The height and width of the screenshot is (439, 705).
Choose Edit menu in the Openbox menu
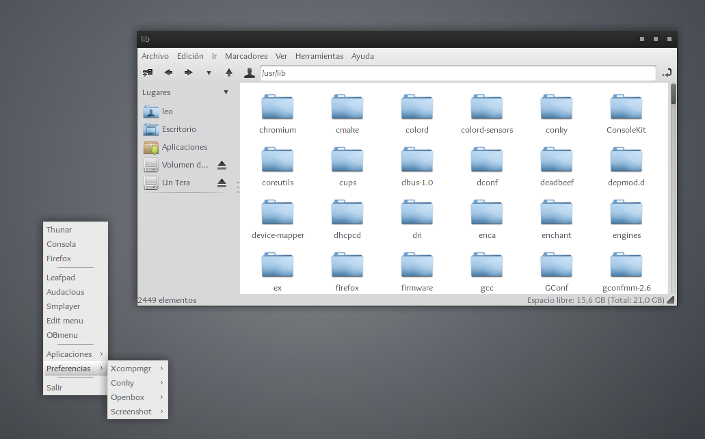click(75, 321)
